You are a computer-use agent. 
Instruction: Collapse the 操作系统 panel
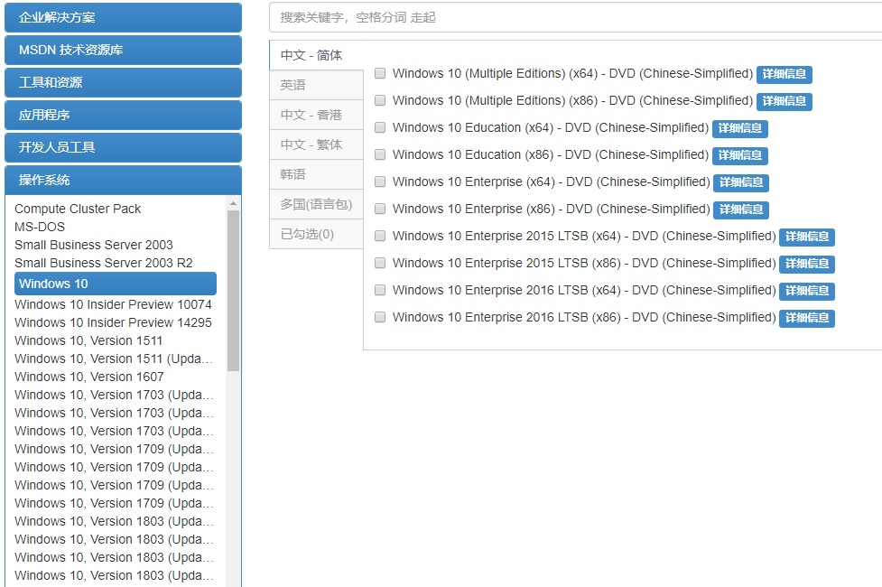point(123,180)
